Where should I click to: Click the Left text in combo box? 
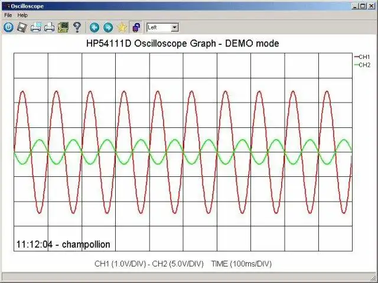click(x=152, y=28)
